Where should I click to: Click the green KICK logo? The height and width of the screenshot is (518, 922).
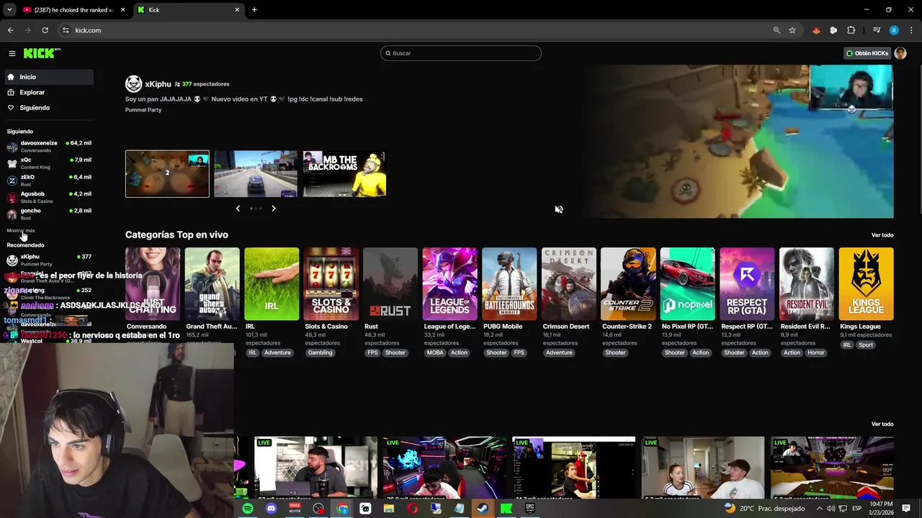[x=42, y=53]
